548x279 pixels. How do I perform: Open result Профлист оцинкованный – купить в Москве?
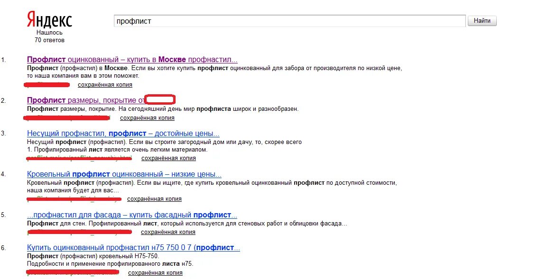tap(132, 60)
